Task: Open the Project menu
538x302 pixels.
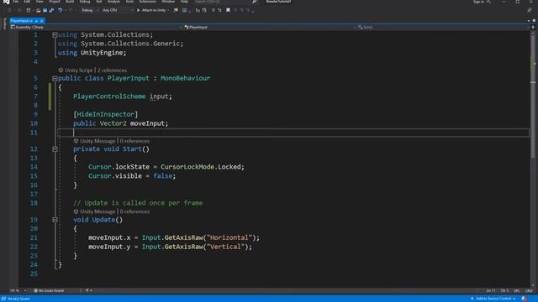Action: click(x=54, y=2)
